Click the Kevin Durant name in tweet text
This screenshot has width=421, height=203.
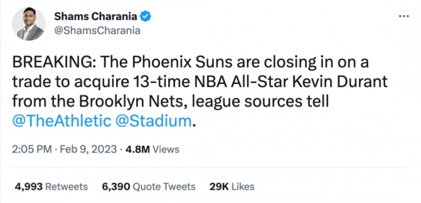tap(338, 82)
